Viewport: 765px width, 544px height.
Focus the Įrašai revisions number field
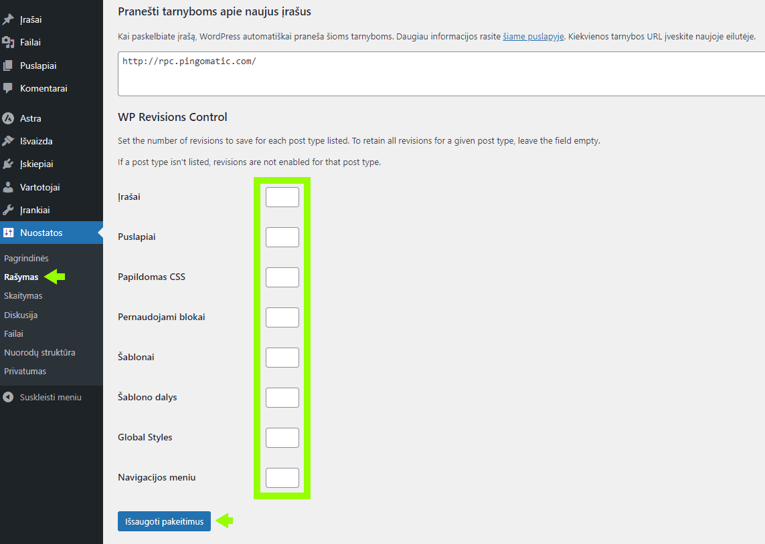coord(282,197)
